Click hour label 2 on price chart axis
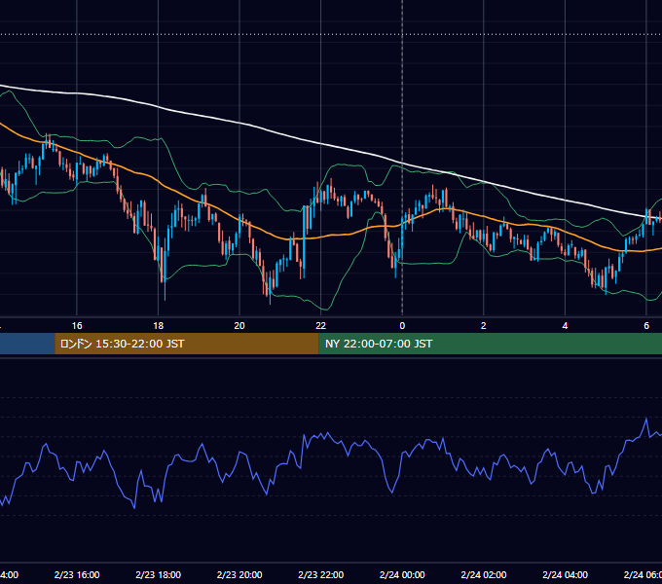Image resolution: width=662 pixels, height=584 pixels. (484, 326)
